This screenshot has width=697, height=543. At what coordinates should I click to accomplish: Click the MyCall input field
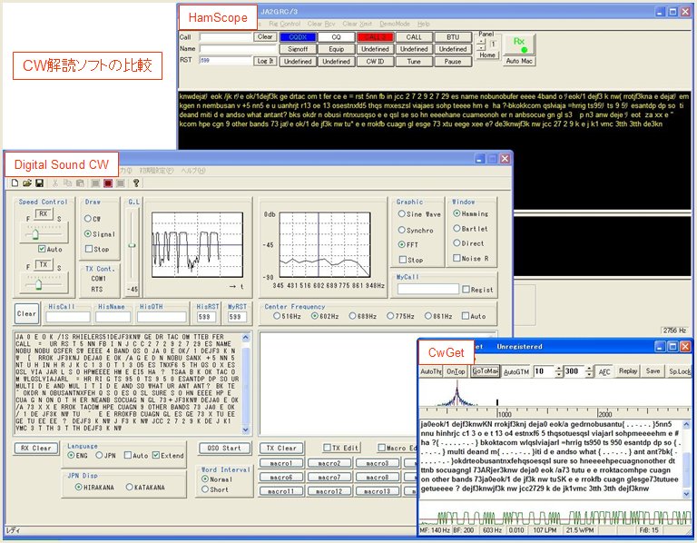tap(427, 289)
